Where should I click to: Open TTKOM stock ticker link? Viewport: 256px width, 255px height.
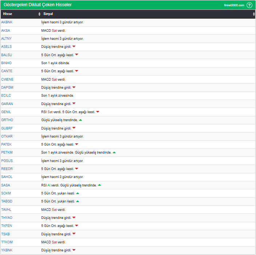[7, 242]
